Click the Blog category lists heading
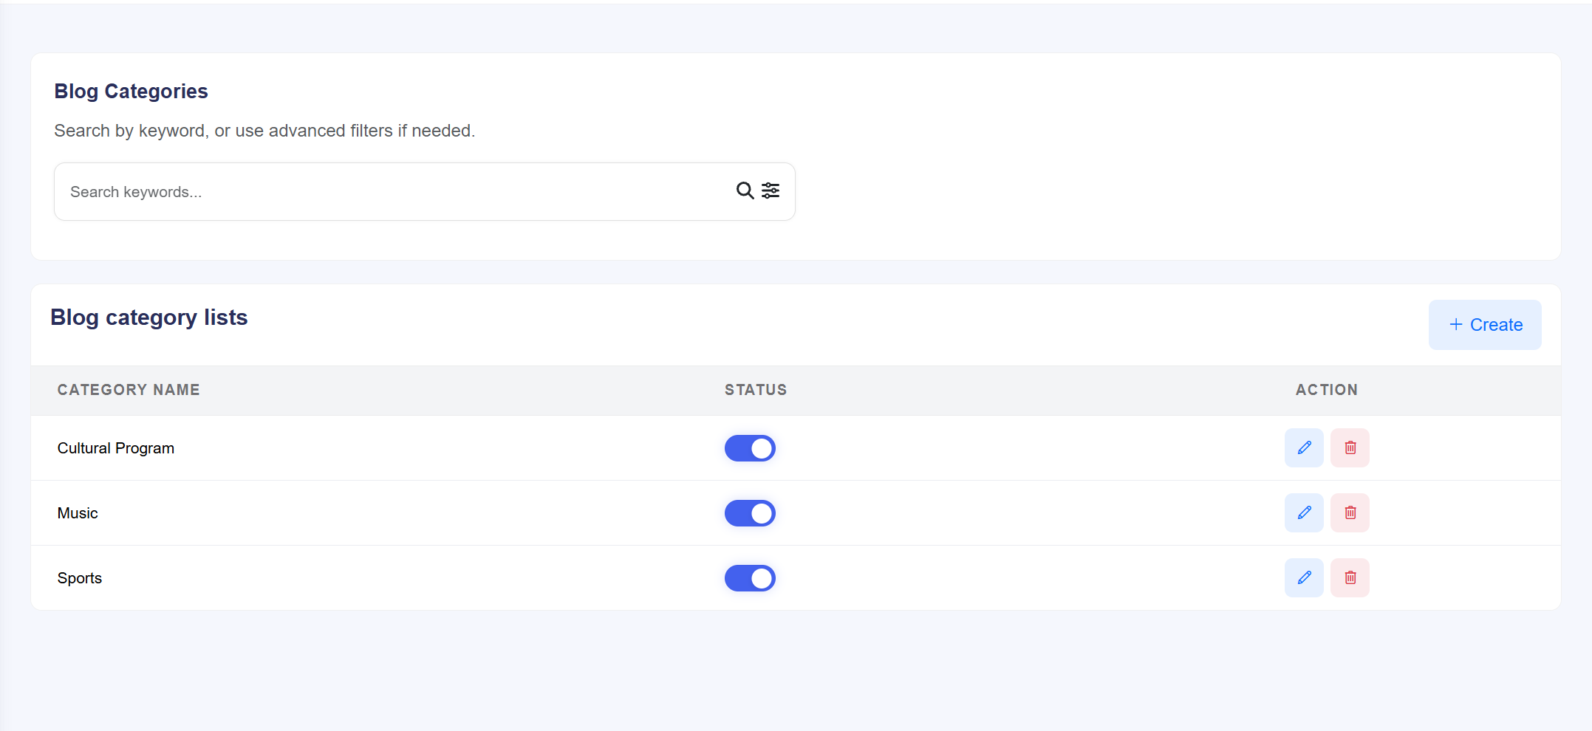The image size is (1592, 731). [x=149, y=318]
